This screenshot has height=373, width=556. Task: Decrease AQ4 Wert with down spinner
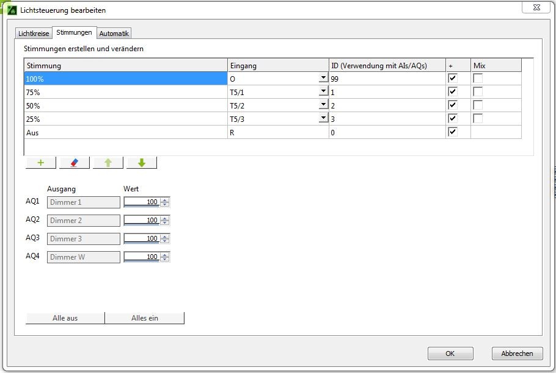pyautogui.click(x=164, y=259)
